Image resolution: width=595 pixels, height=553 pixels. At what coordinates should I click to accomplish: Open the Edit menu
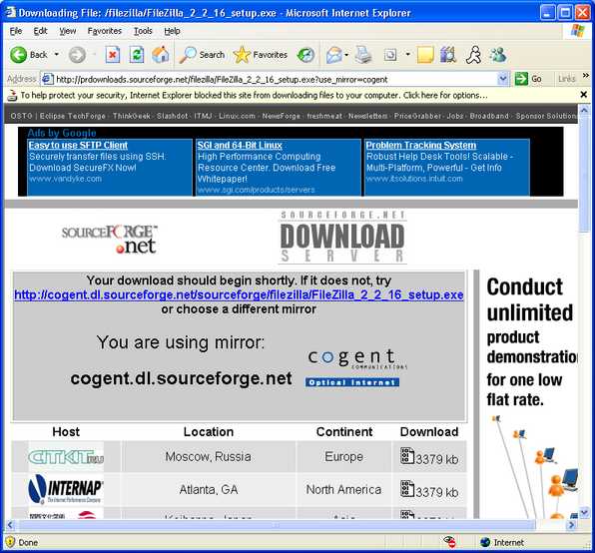[x=40, y=31]
